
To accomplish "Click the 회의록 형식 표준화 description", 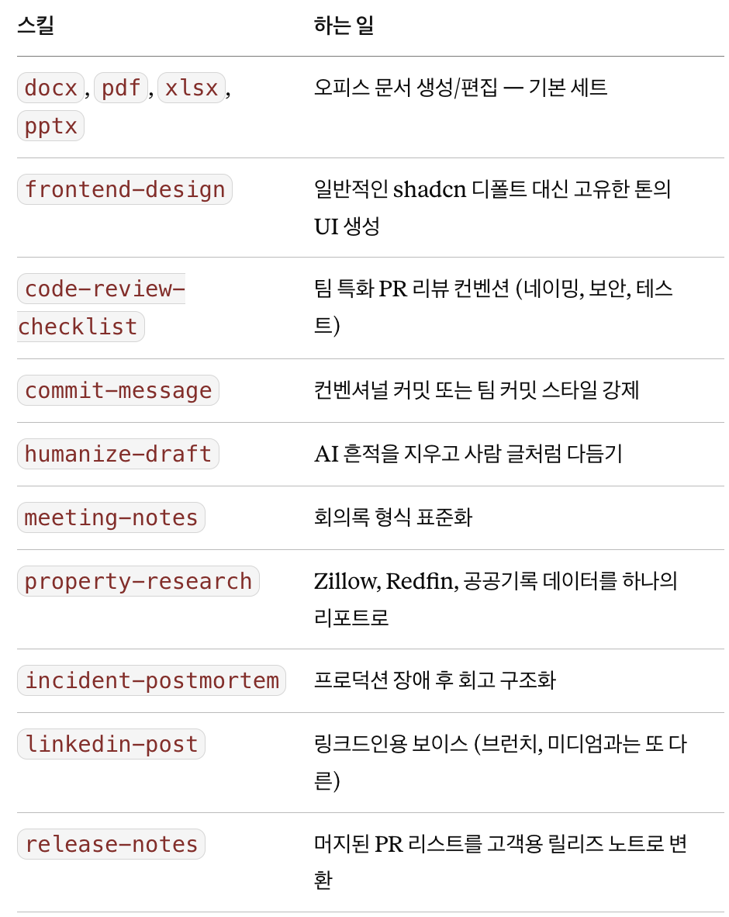I will tap(393, 517).
